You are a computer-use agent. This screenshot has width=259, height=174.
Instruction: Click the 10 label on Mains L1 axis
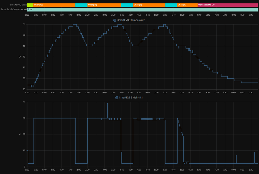tap(24, 150)
